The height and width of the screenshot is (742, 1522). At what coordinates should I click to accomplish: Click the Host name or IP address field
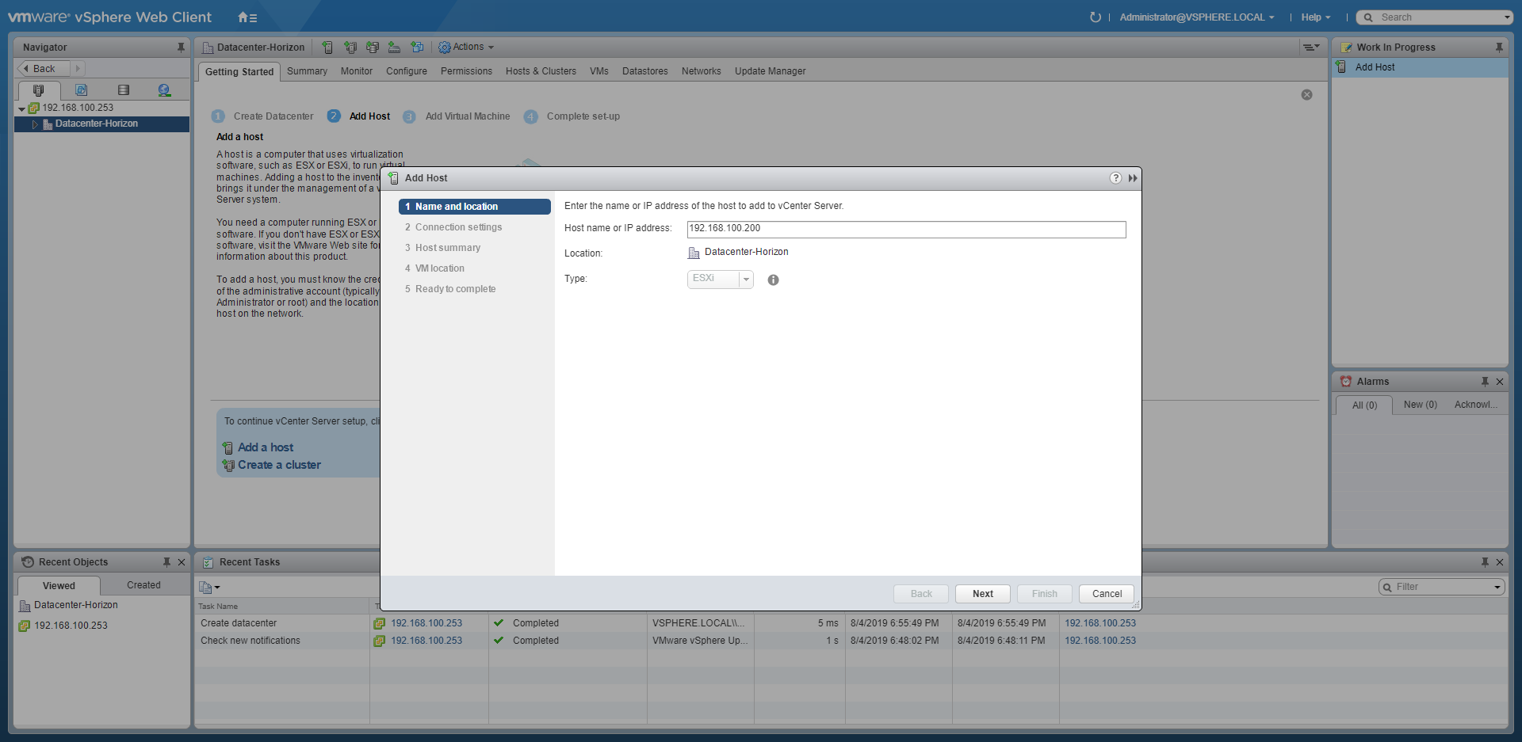[905, 229]
